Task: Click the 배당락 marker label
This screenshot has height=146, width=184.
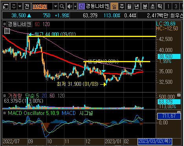Action: tap(103, 61)
